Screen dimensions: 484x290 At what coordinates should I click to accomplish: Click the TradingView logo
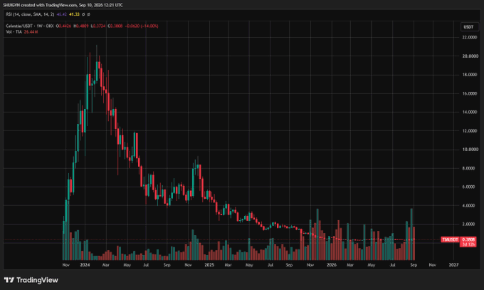(31, 280)
